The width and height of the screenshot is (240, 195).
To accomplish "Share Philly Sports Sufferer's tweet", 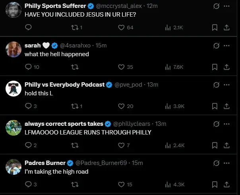I will click(227, 27).
